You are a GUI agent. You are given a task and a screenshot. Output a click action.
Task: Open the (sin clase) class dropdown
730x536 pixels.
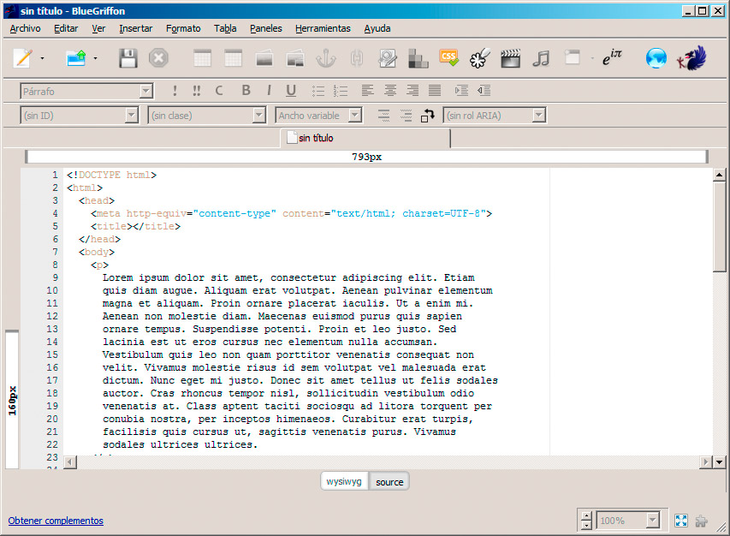(x=258, y=115)
